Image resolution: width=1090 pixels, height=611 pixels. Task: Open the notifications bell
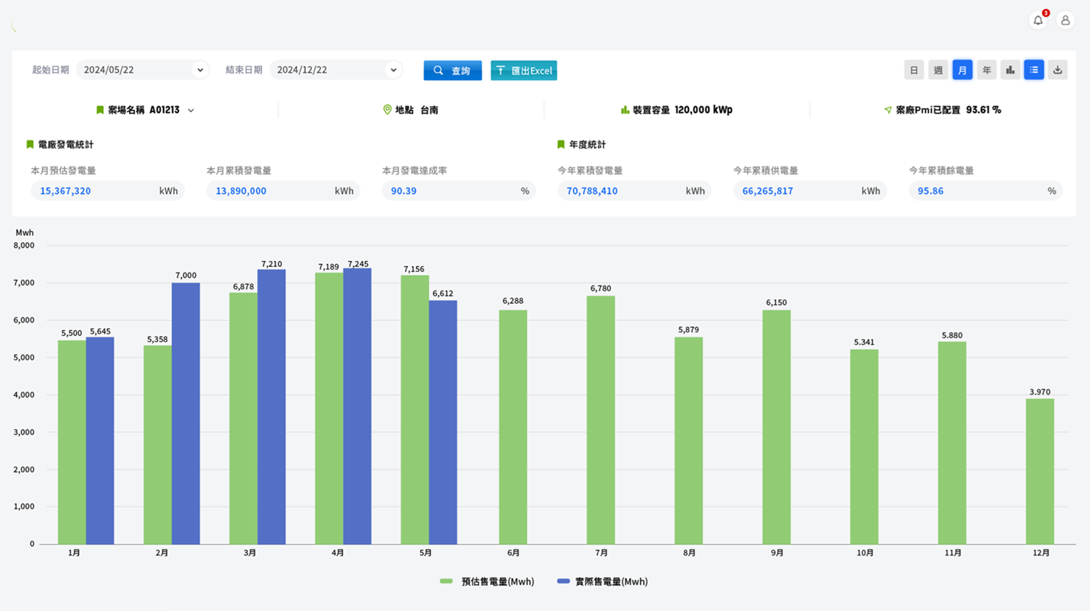click(x=1038, y=21)
